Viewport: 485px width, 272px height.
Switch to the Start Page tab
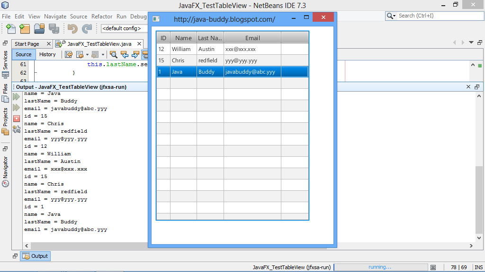point(27,44)
